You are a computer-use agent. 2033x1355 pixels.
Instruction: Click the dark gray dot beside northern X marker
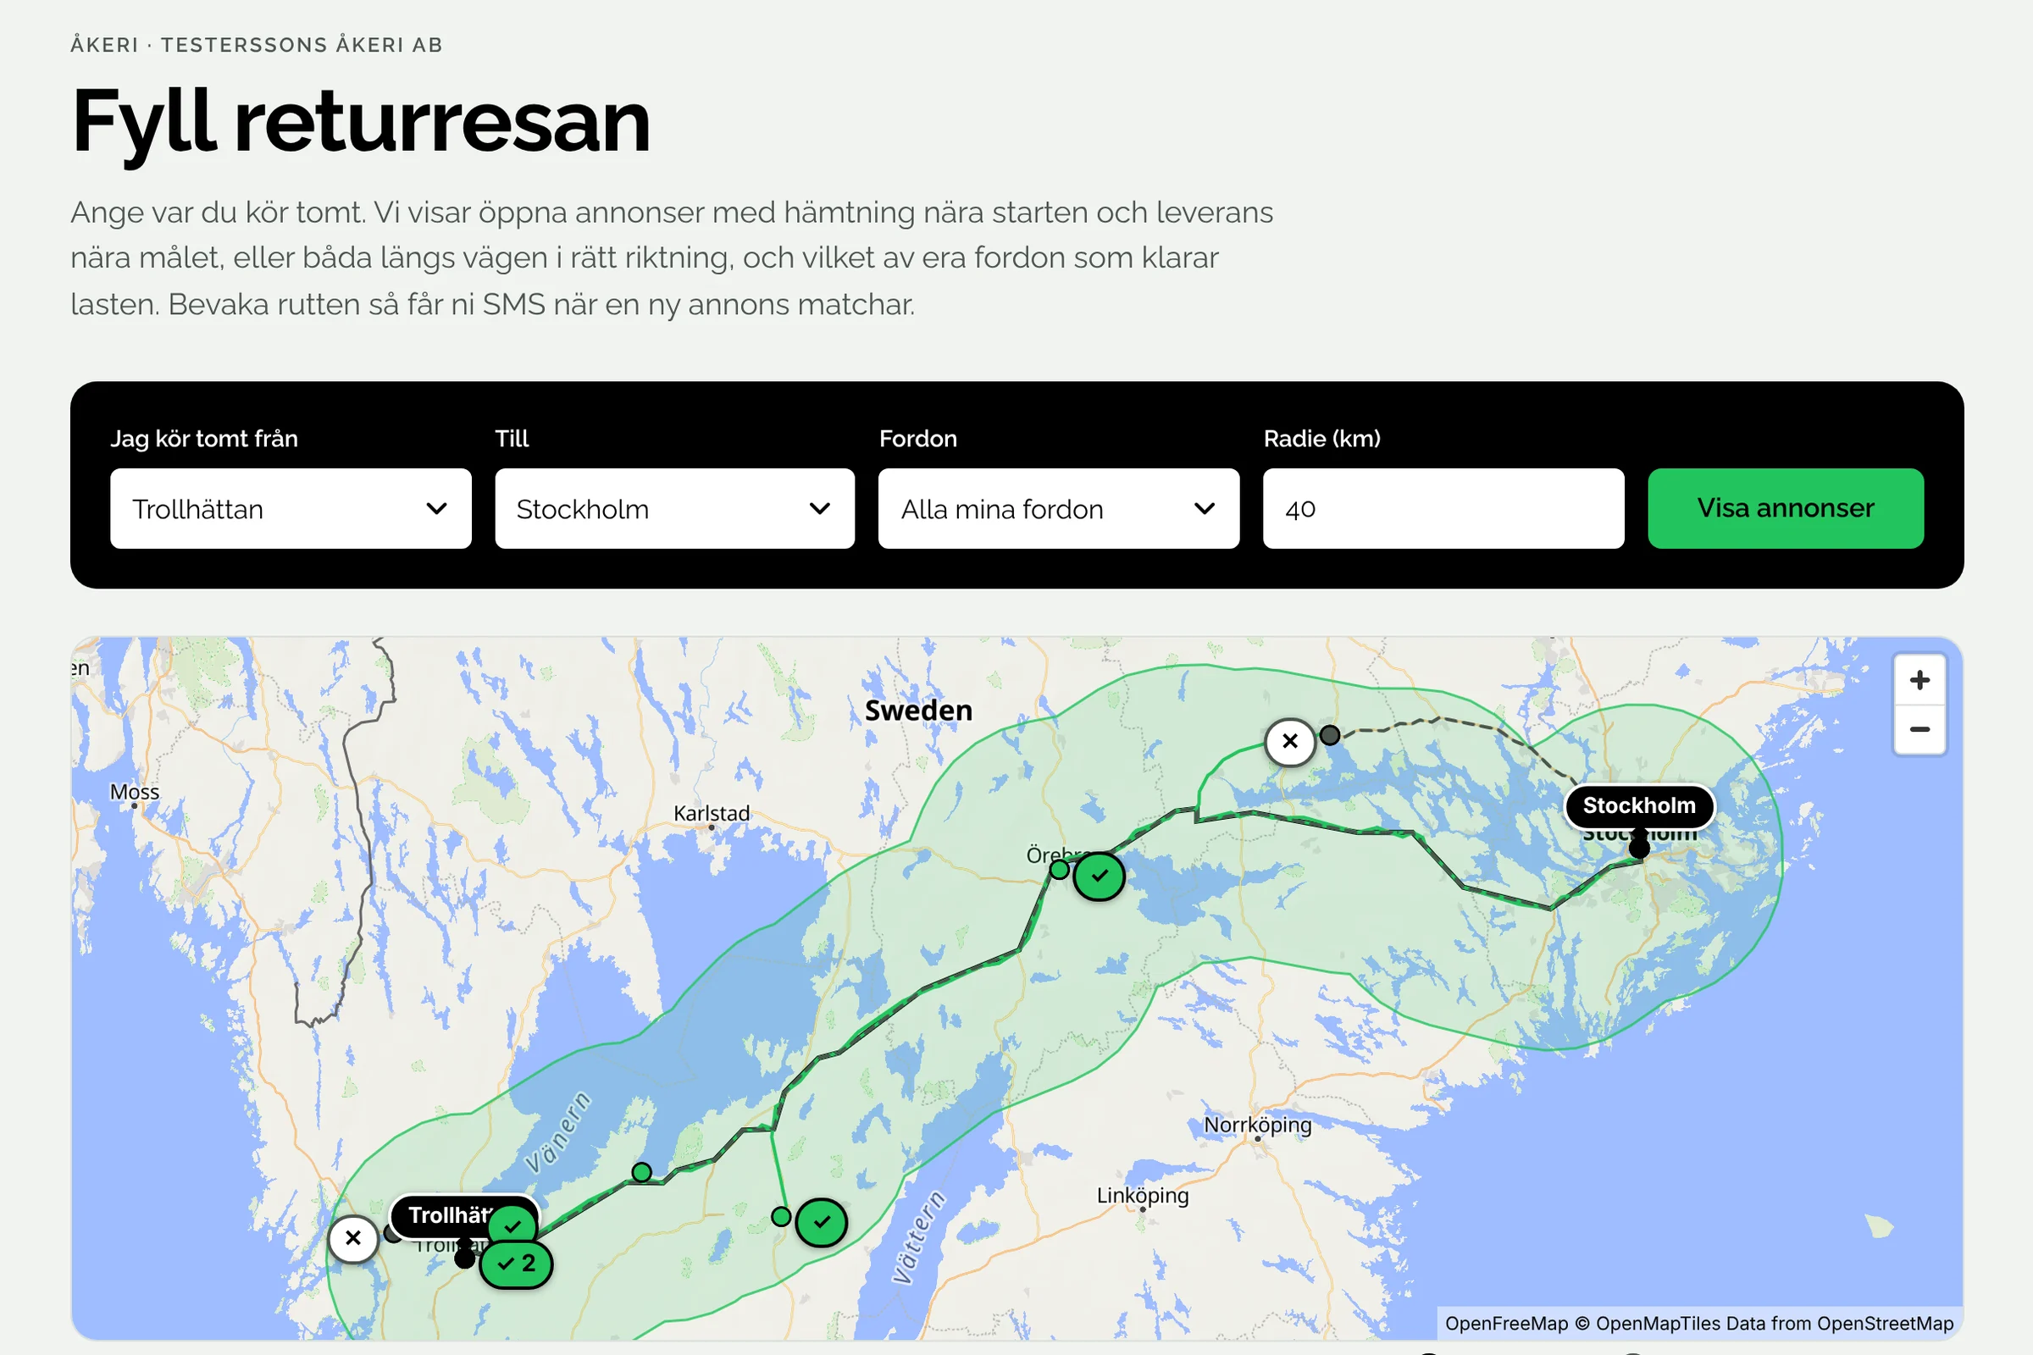[1329, 734]
